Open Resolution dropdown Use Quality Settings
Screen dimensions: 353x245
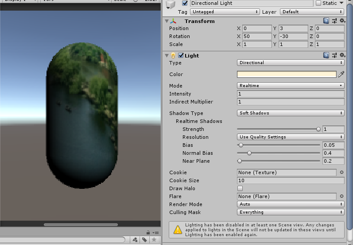291,137
